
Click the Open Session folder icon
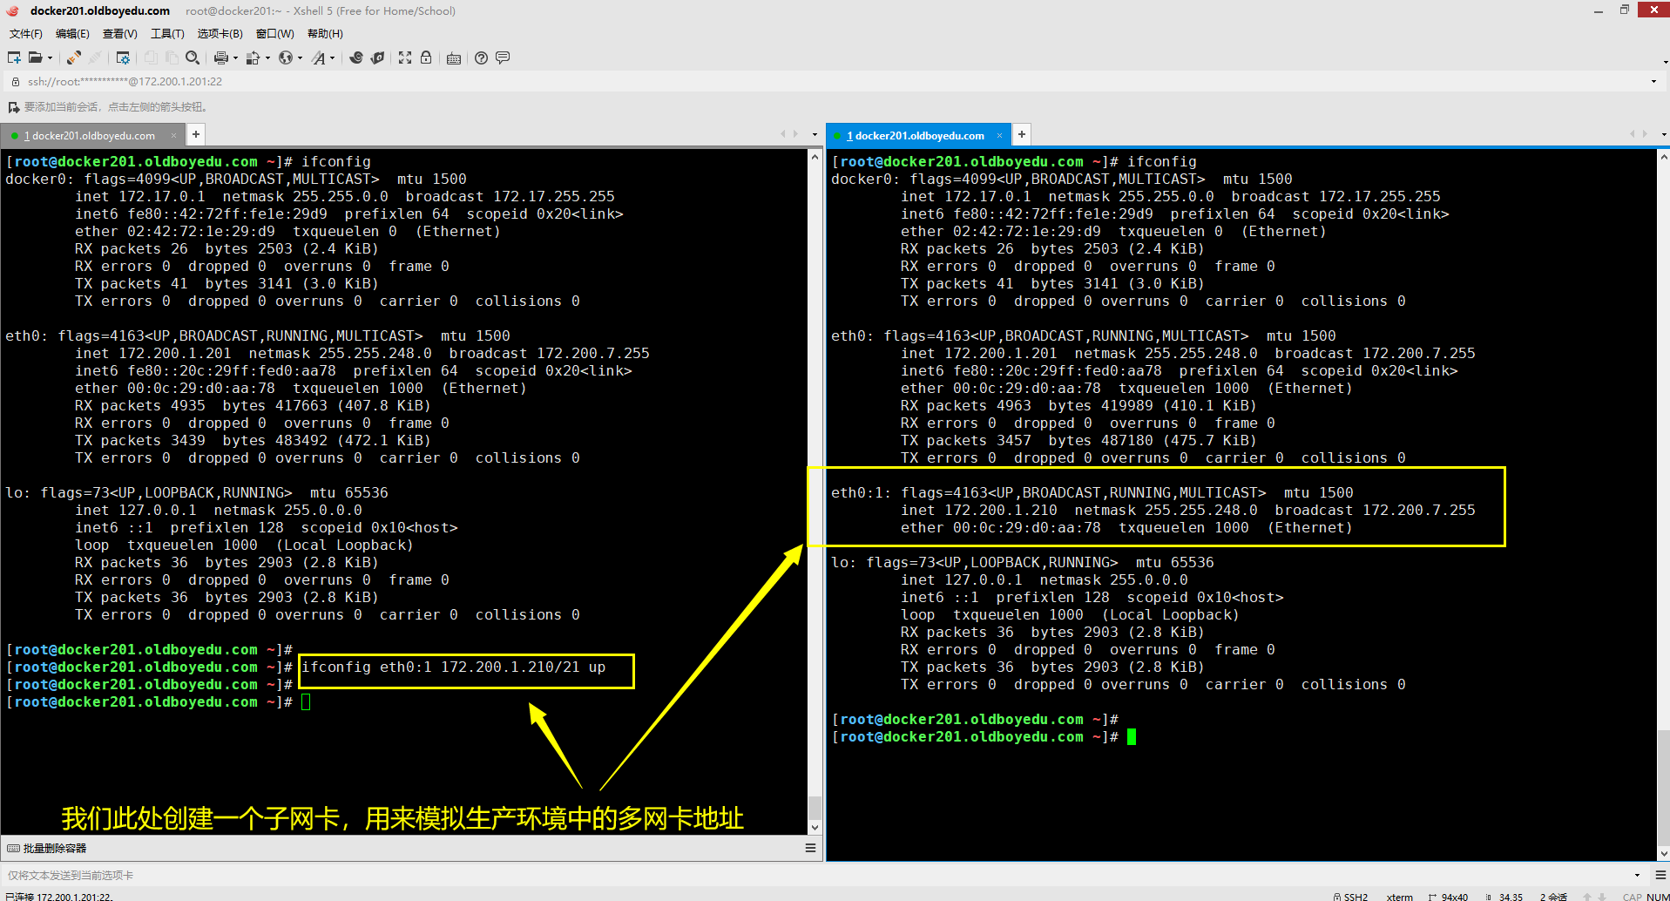coord(35,58)
